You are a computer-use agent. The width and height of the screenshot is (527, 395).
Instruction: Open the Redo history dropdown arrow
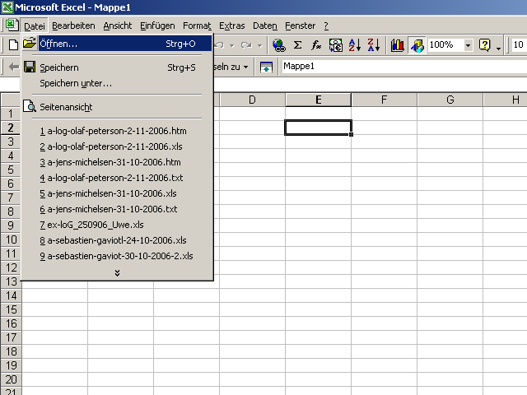(260, 45)
